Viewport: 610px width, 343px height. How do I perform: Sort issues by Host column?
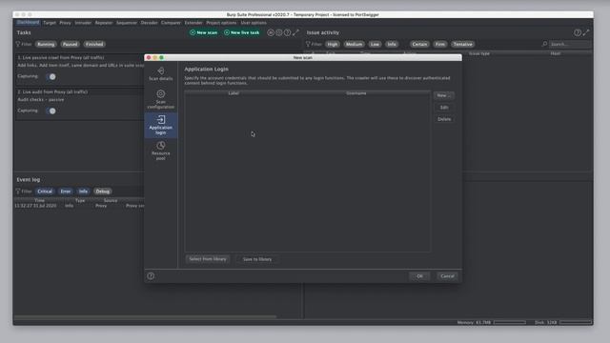coord(556,53)
